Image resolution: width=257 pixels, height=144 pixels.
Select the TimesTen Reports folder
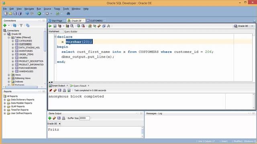pyautogui.click(x=20, y=110)
